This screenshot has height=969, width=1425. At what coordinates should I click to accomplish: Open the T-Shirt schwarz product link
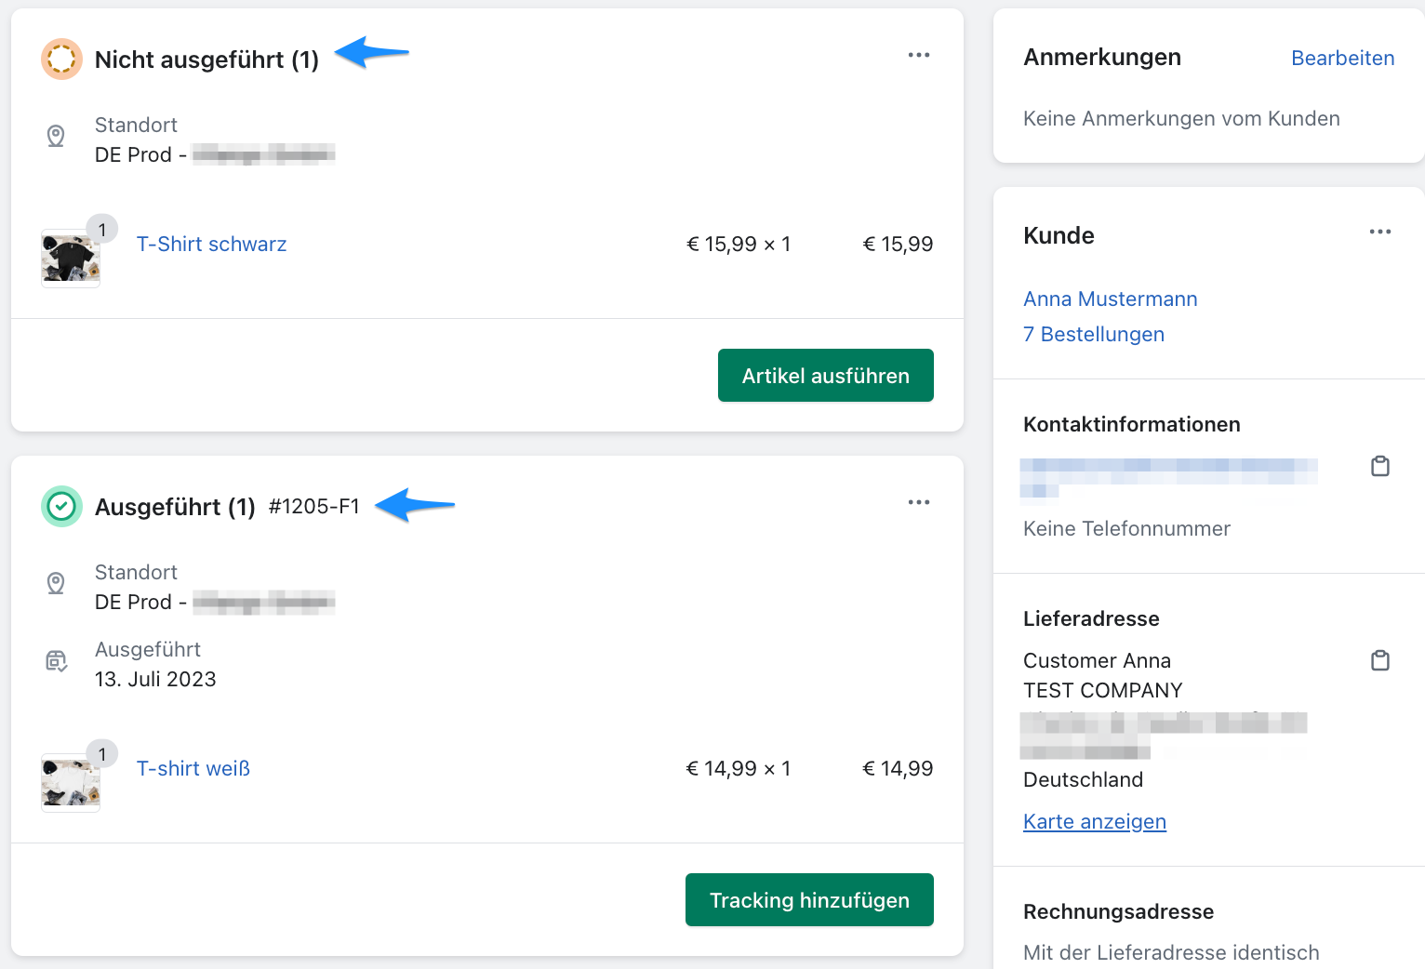pos(211,244)
